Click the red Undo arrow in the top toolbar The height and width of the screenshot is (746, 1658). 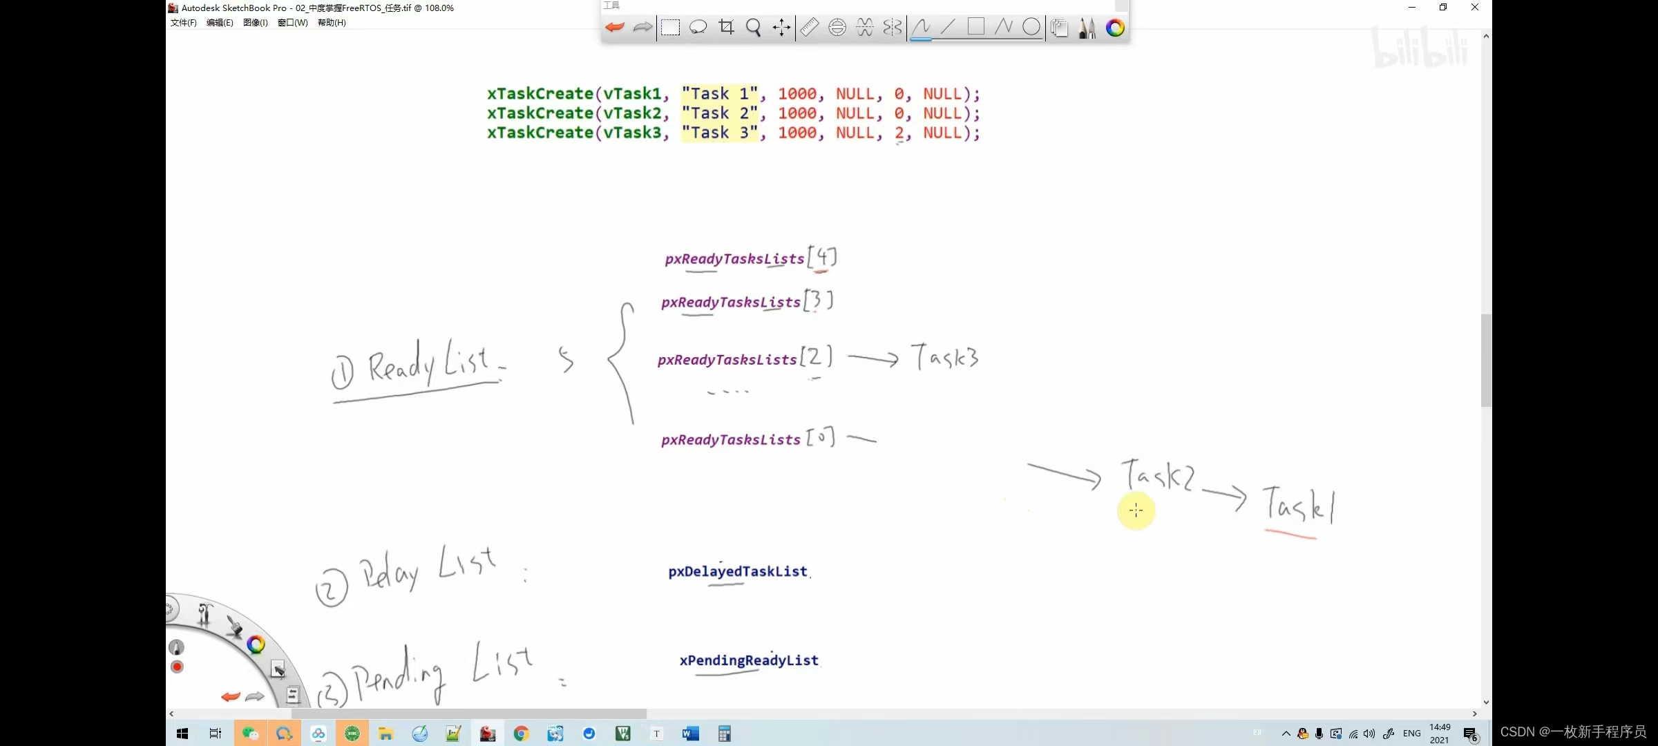point(614,28)
